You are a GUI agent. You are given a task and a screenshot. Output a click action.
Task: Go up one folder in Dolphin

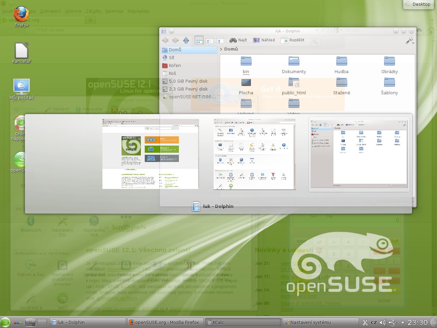click(x=186, y=40)
